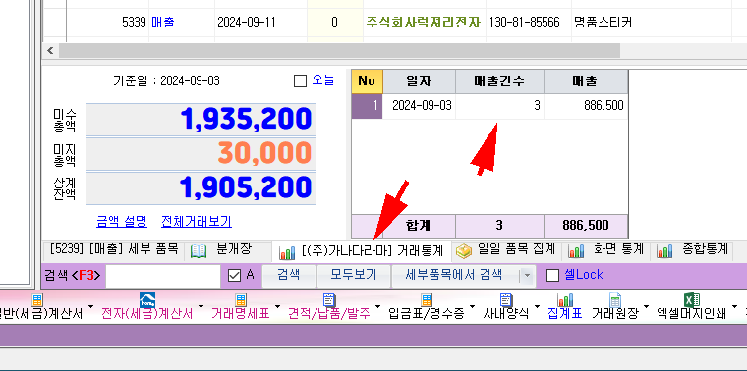Viewport: 747px width, 371px height.
Task: Expand the dropdown arrow beside 거래명세표
Action: [278, 307]
